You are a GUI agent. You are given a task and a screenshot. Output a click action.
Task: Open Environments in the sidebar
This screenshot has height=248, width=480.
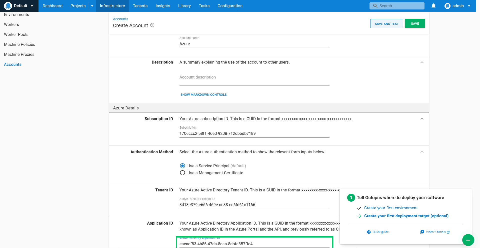(16, 14)
